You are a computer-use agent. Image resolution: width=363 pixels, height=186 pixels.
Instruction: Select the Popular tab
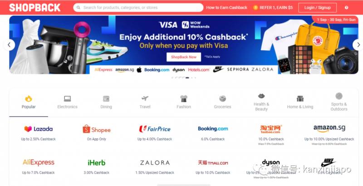click(29, 102)
